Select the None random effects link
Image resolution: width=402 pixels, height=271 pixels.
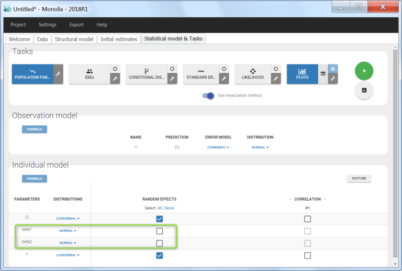pos(170,208)
